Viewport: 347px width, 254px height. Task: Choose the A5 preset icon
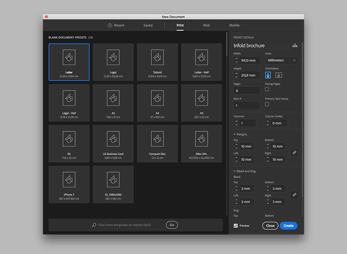[113, 98]
